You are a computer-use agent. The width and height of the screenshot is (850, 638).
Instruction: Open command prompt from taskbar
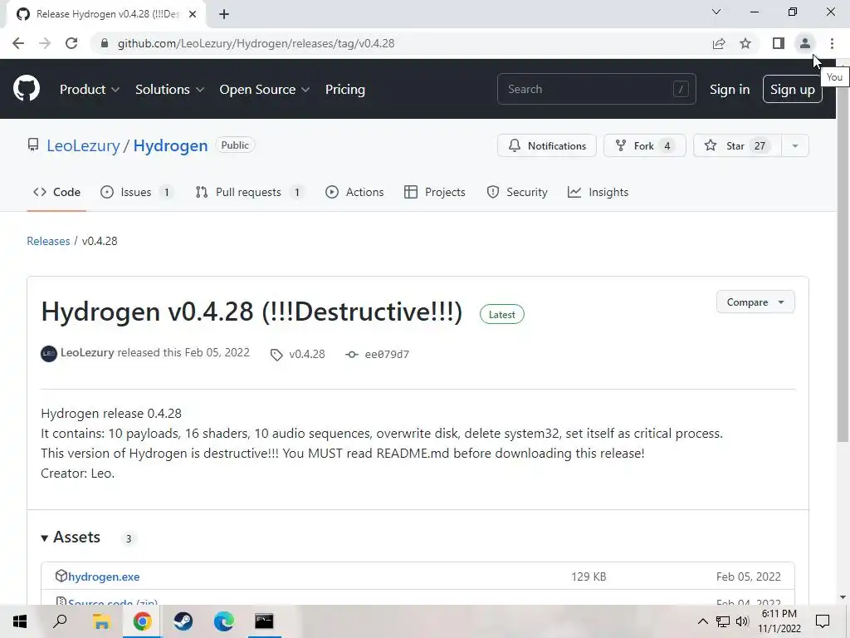[x=265, y=621]
